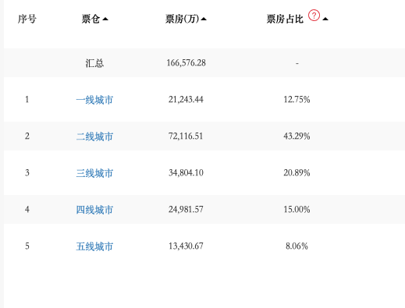The width and height of the screenshot is (405, 308).
Task: Open the 二线城市 link
Action: (x=94, y=136)
